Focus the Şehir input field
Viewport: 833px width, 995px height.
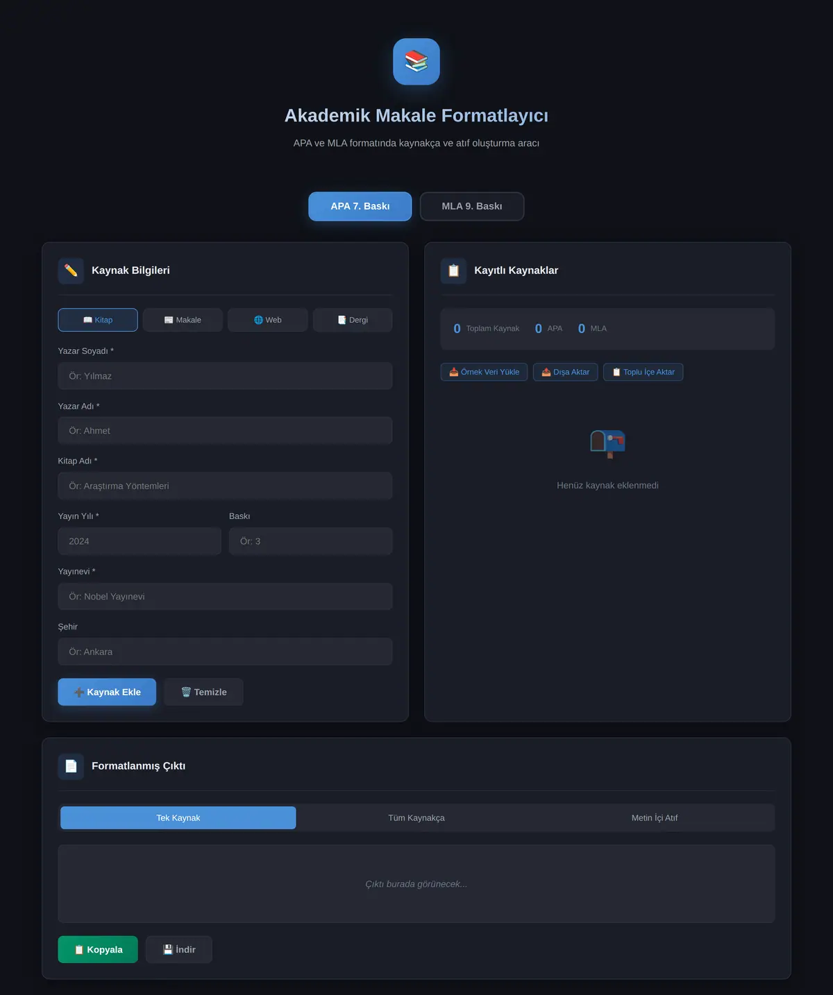click(225, 652)
